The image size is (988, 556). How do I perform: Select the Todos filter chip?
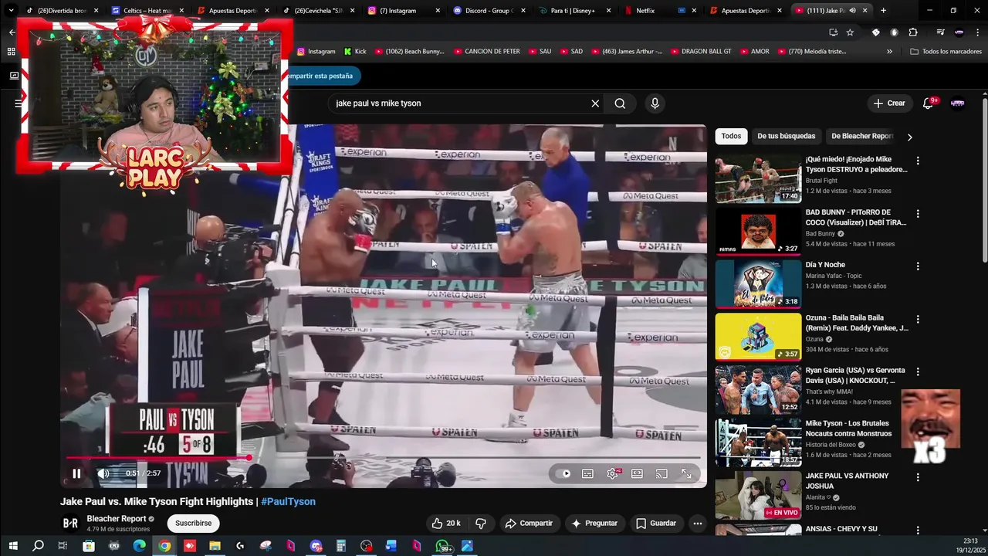tap(731, 136)
